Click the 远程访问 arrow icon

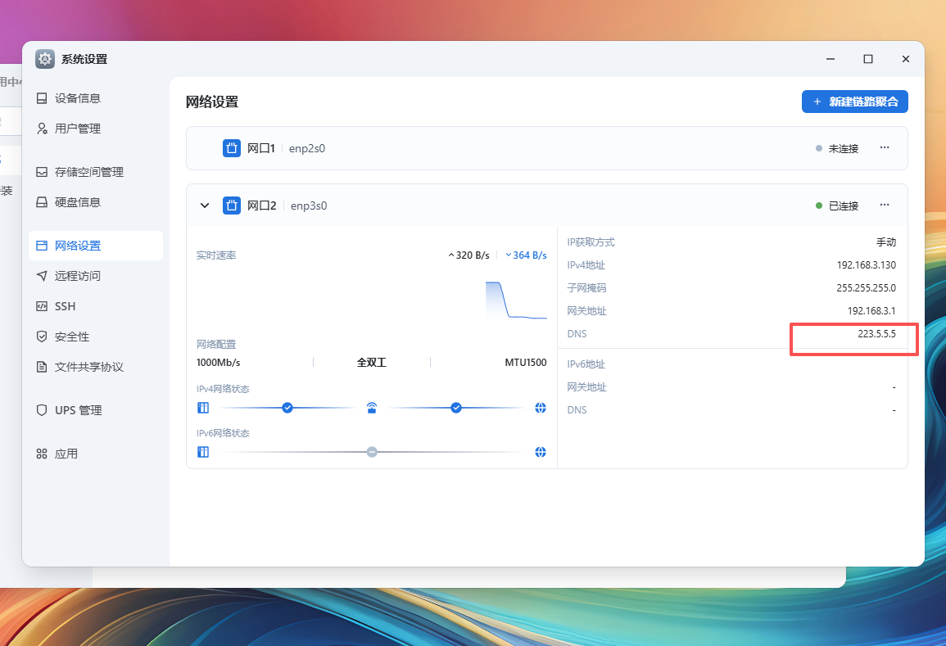click(42, 276)
